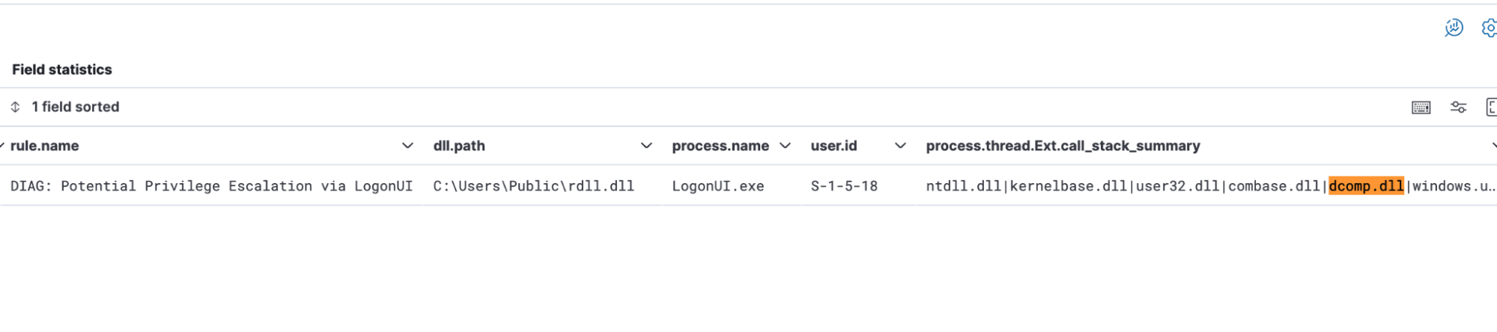
Task: Switch to the Field statistics tab
Action: [x=62, y=70]
